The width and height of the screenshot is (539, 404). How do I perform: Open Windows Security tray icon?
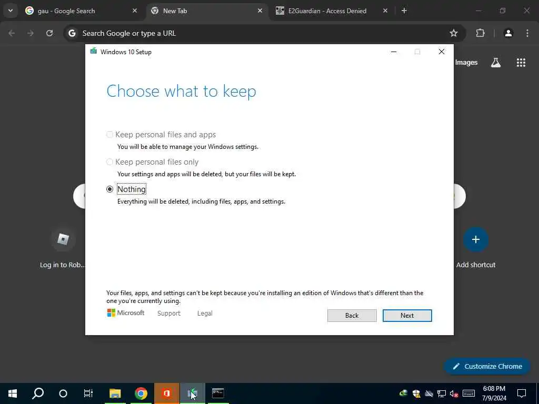coord(416,393)
